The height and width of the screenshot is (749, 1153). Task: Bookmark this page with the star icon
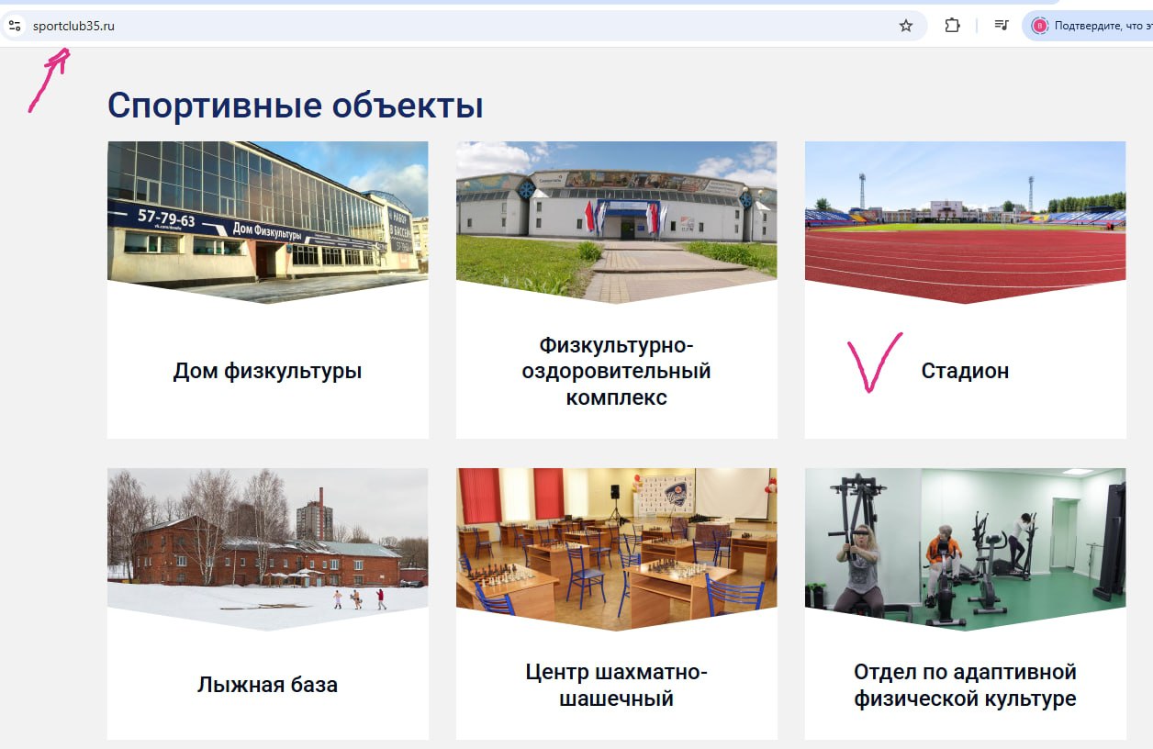[x=905, y=26]
